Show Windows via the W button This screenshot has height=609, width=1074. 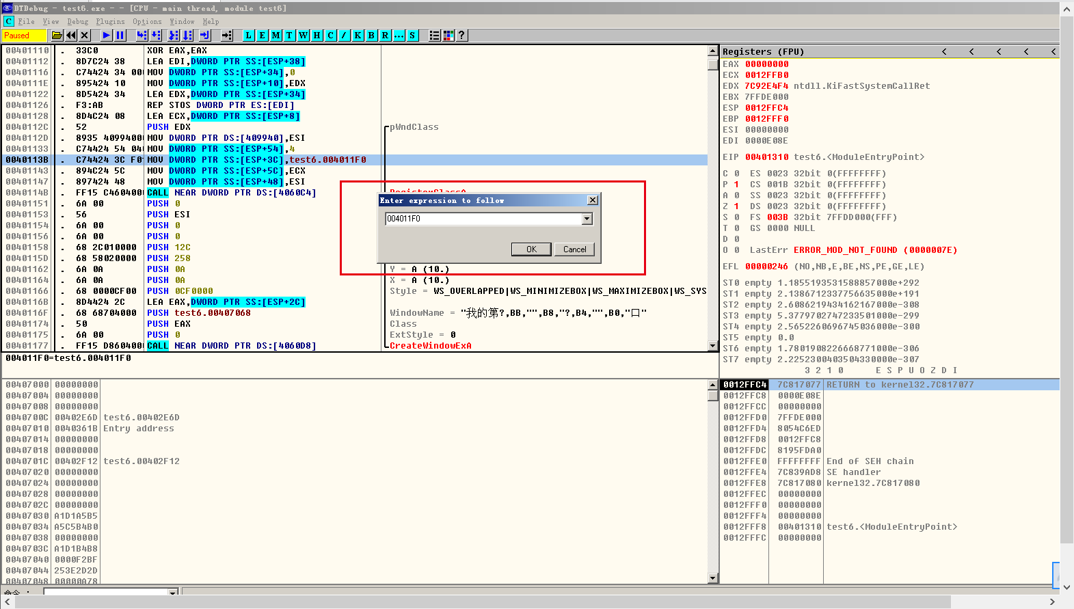[304, 36]
